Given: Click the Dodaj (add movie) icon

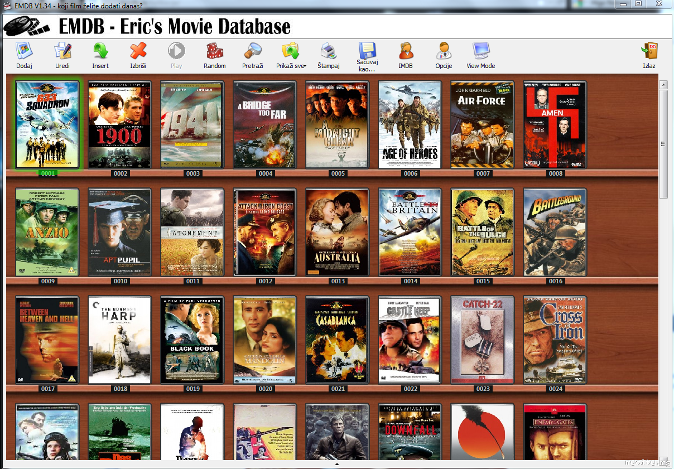Looking at the screenshot, I should (24, 51).
